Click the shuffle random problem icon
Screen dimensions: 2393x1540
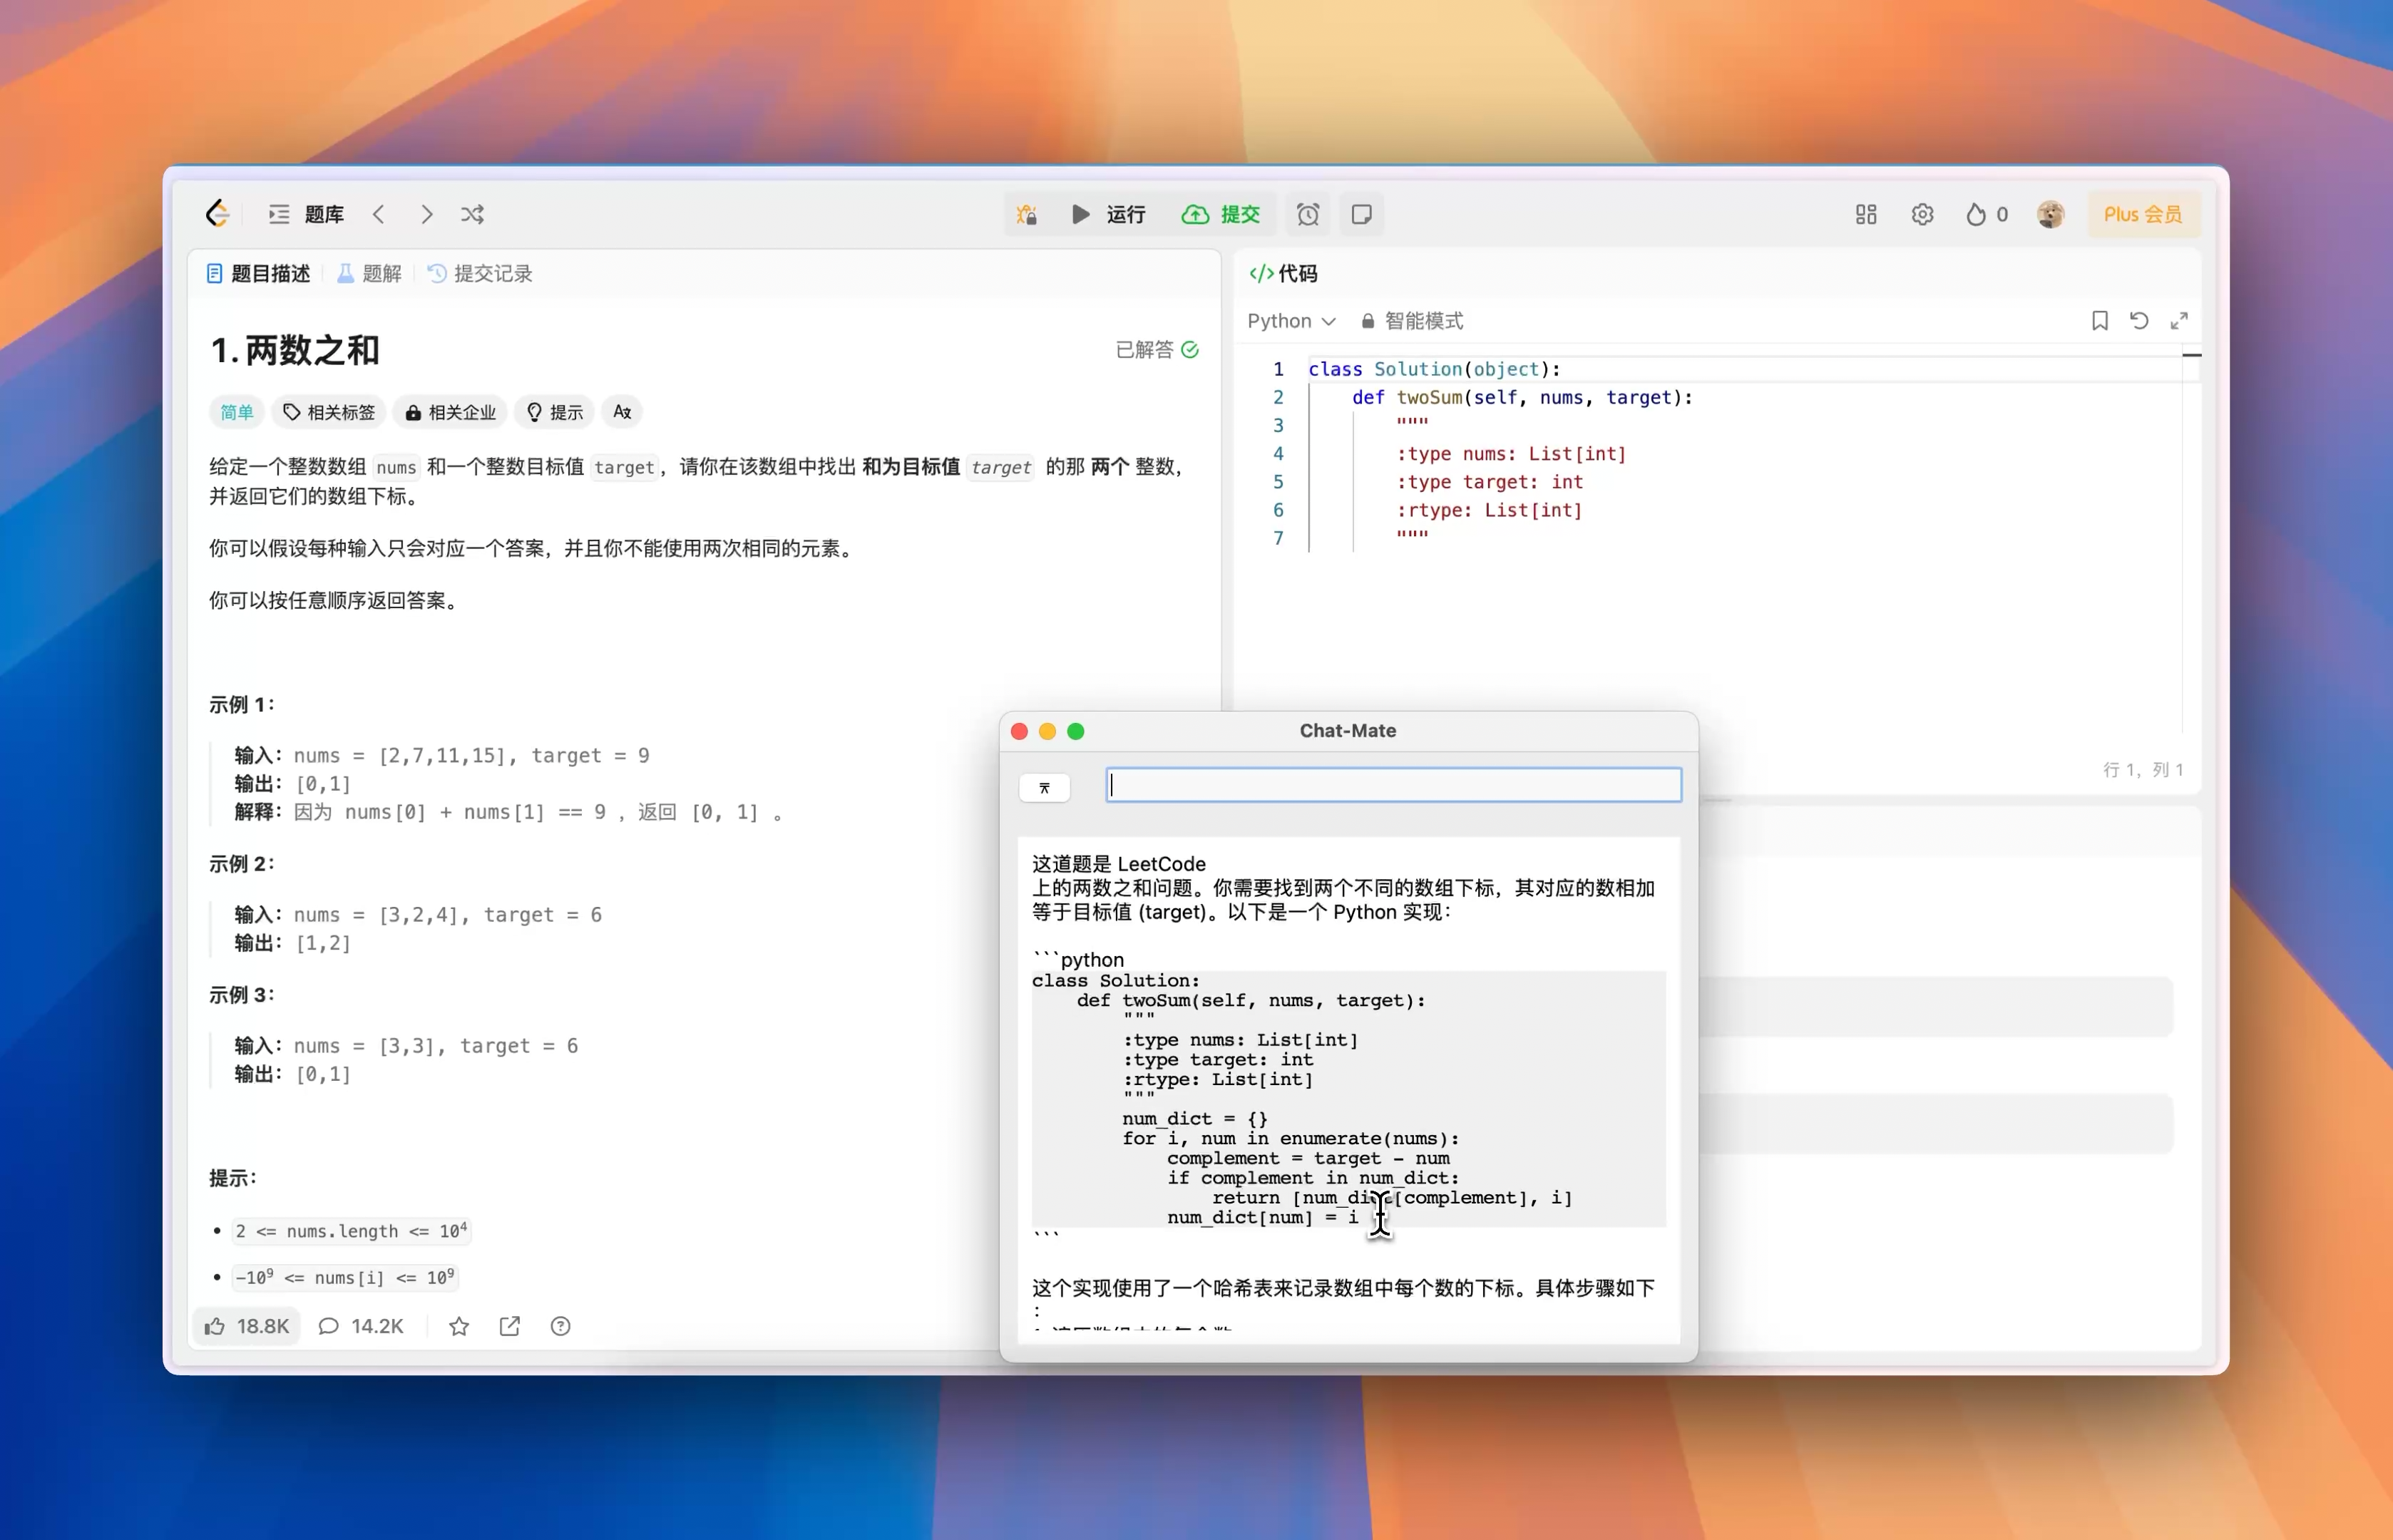pos(472,214)
